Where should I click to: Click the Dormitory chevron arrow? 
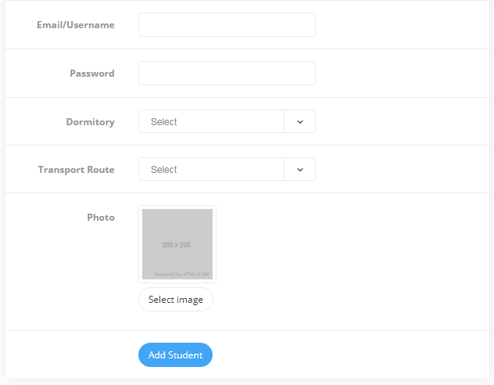click(300, 122)
